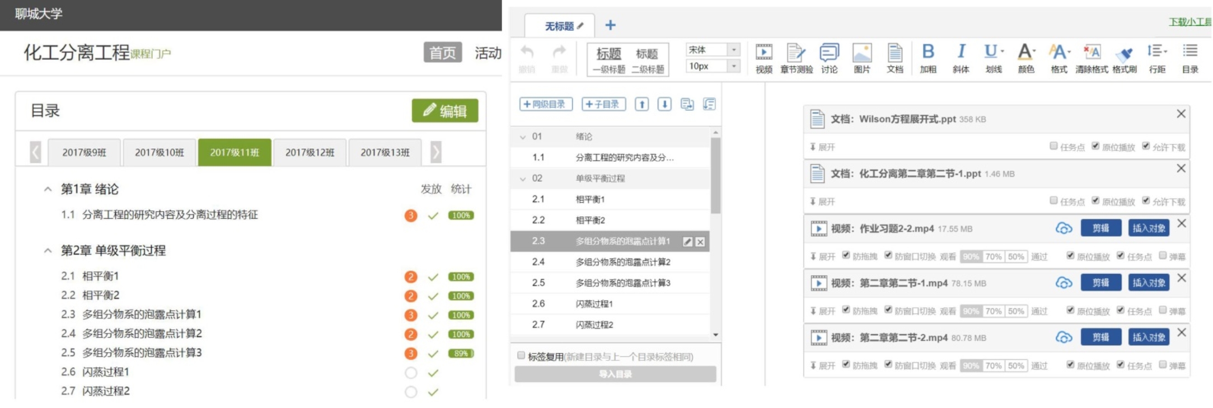Click the +同级目录 button
The width and height of the screenshot is (1213, 408).
click(x=546, y=104)
